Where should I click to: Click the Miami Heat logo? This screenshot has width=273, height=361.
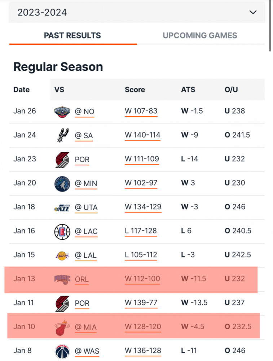[x=62, y=327]
